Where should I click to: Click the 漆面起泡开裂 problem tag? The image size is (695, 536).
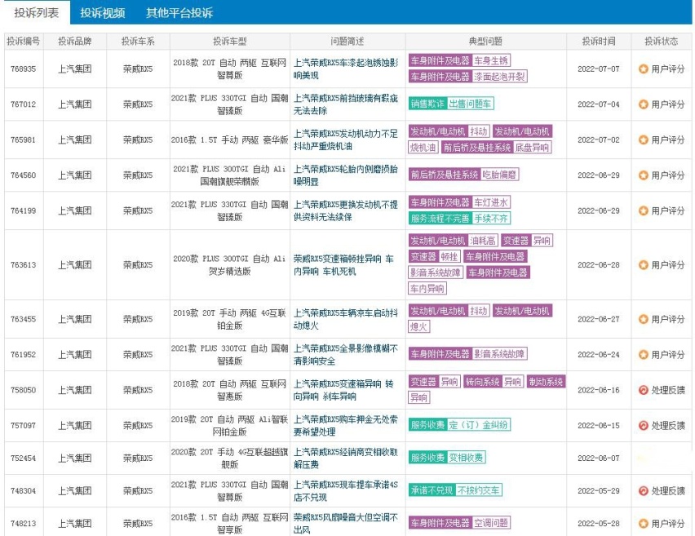tap(499, 76)
